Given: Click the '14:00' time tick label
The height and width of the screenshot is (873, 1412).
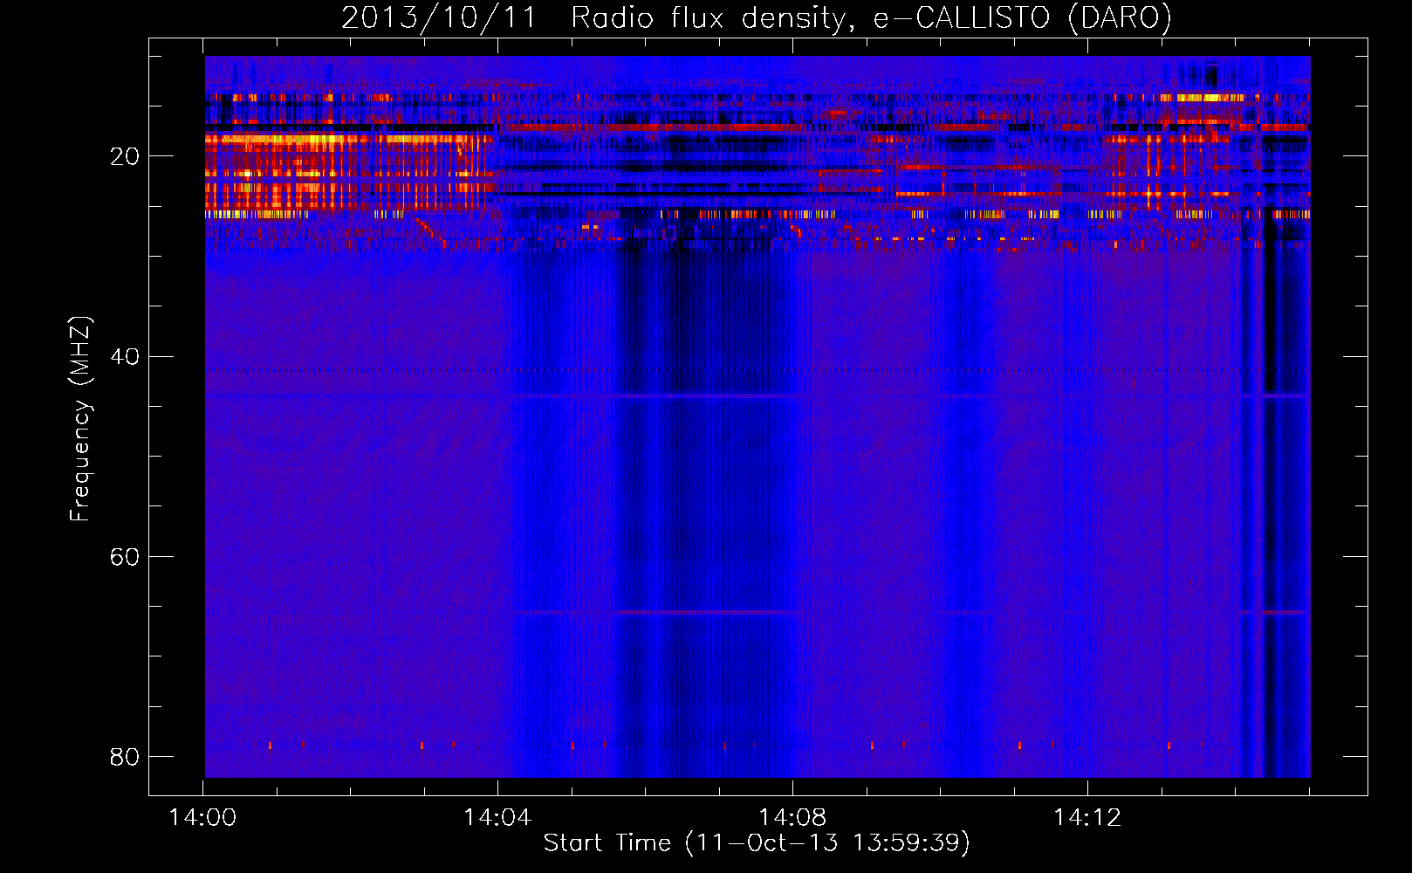Looking at the screenshot, I should (x=202, y=818).
